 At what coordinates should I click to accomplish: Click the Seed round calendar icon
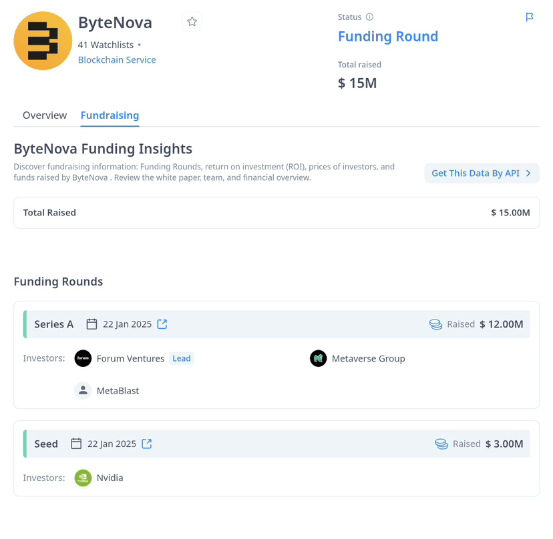(x=76, y=444)
